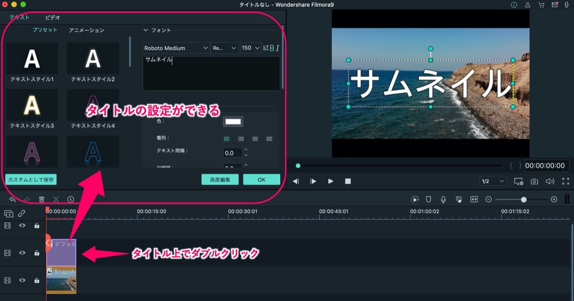Collapse the フォント section
This screenshot has width=574, height=301.
click(x=146, y=30)
